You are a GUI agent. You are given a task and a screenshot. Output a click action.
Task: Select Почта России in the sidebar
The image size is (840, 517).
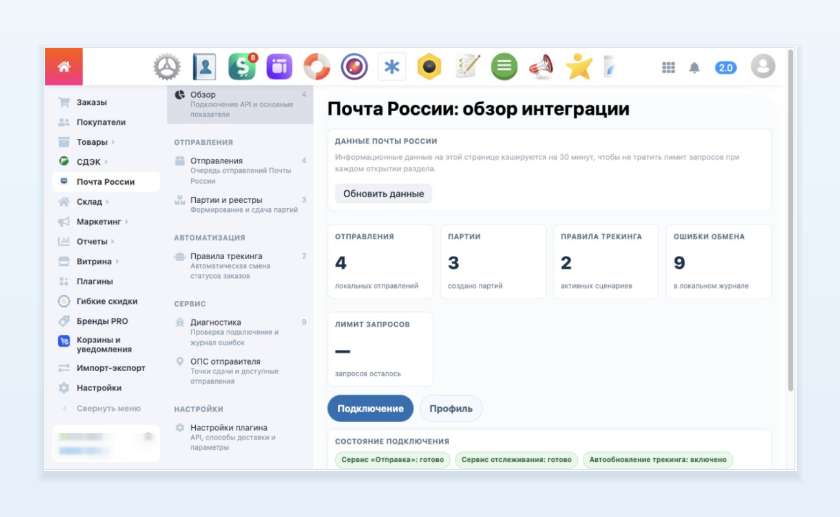pyautogui.click(x=106, y=182)
